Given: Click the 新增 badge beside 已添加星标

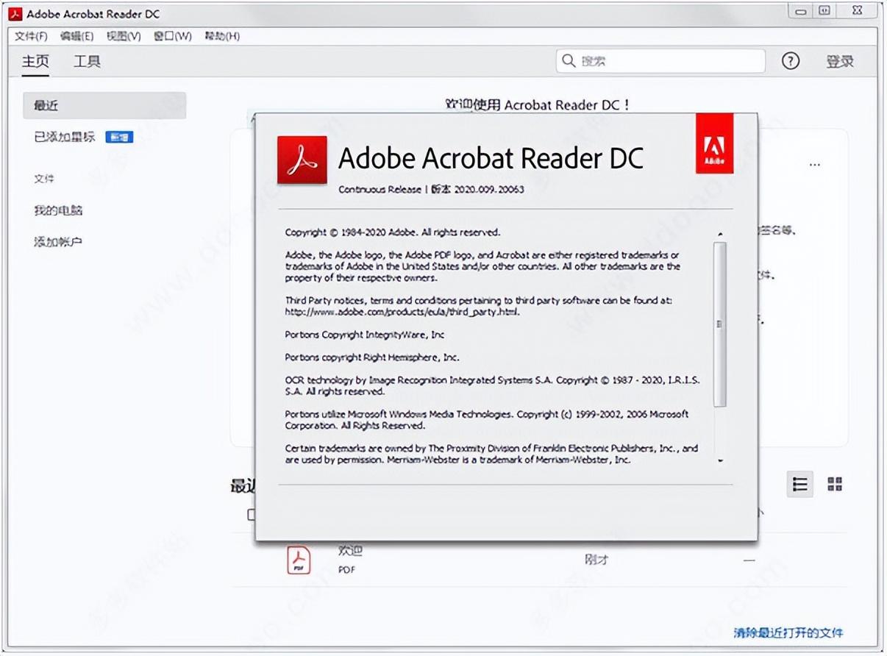Looking at the screenshot, I should pos(119,137).
